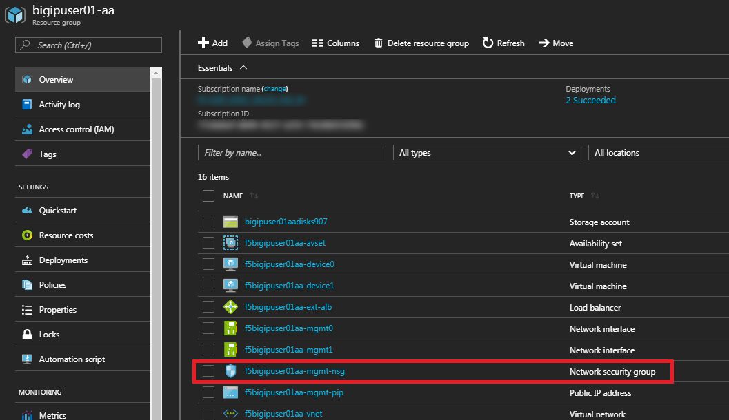Click the Assign Tags toolbar item
This screenshot has width=729, height=420.
click(x=270, y=43)
